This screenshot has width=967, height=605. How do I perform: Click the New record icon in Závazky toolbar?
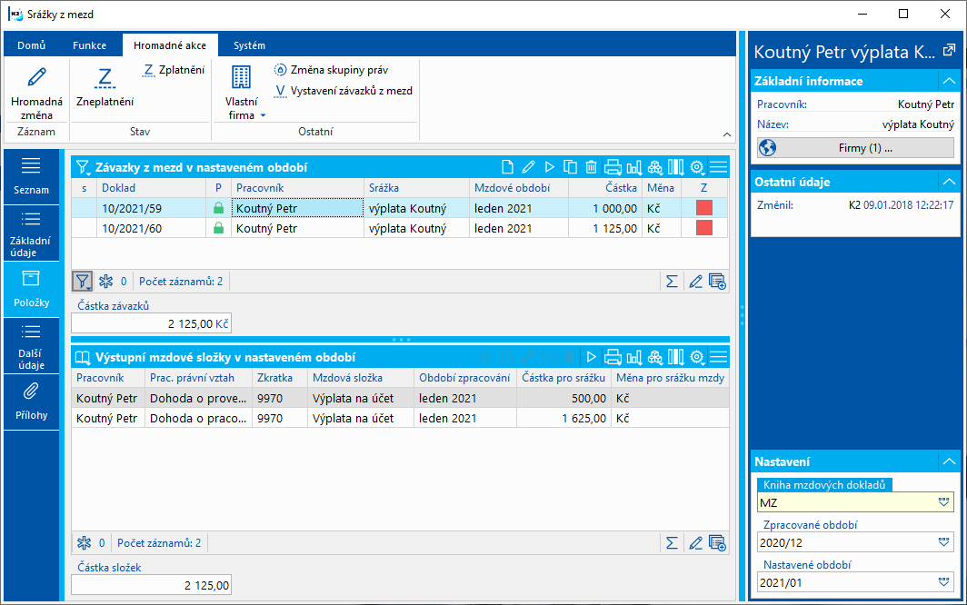click(x=507, y=167)
